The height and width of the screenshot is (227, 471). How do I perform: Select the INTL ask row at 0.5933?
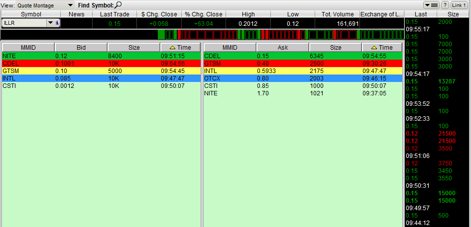303,71
